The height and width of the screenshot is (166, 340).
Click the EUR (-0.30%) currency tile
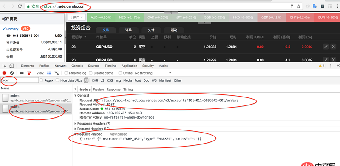[x=327, y=17]
